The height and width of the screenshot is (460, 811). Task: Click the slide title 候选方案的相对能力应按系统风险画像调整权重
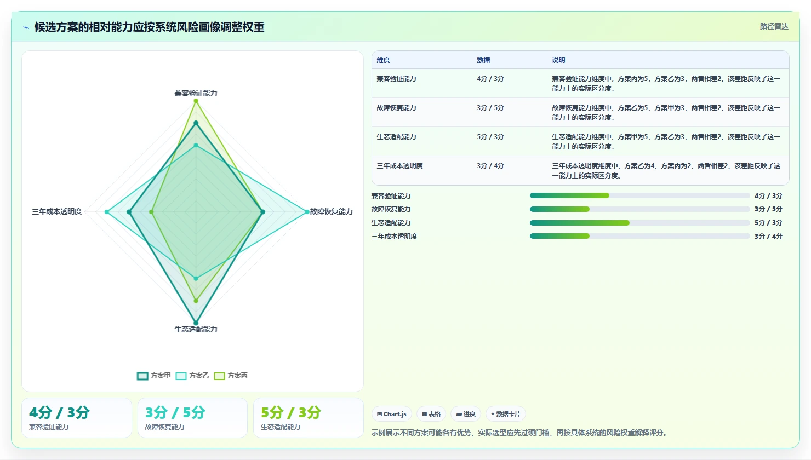pyautogui.click(x=149, y=27)
